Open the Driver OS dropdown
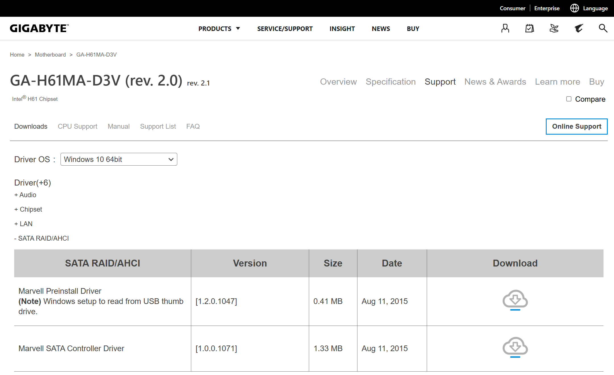Viewport: 614px width, 375px height. (x=119, y=159)
